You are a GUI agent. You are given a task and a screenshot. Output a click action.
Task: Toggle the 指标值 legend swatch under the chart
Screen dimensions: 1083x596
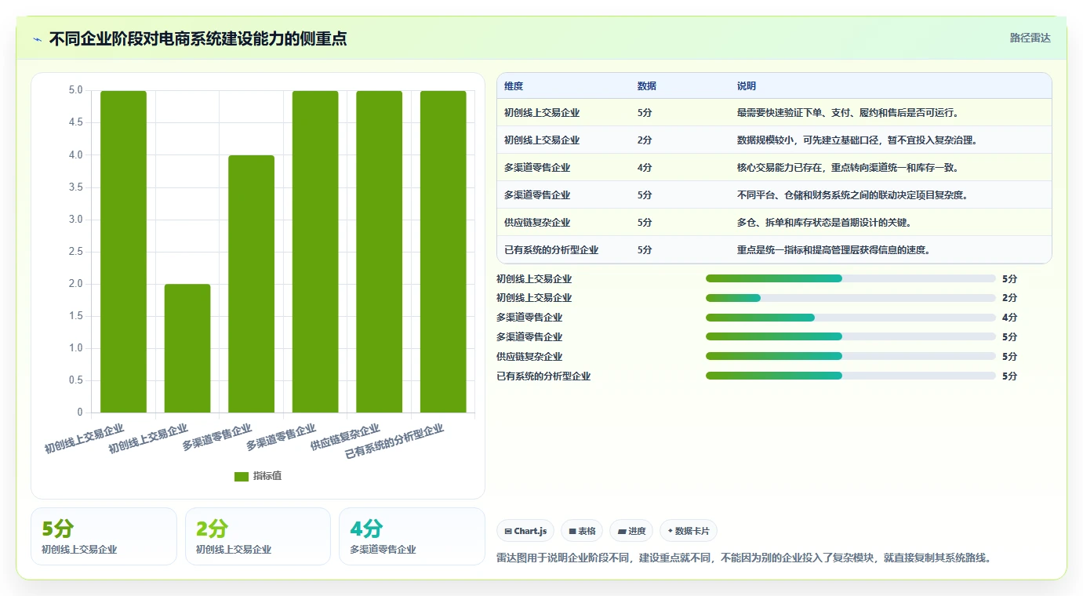[x=242, y=476]
